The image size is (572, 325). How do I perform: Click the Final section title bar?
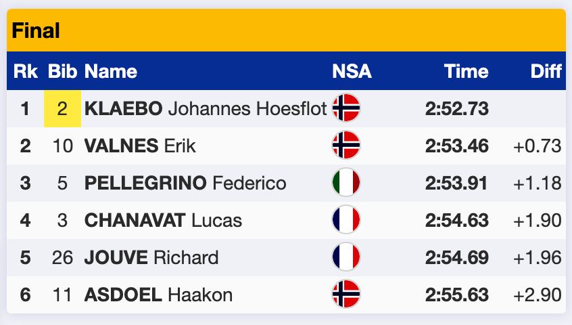pyautogui.click(x=287, y=30)
